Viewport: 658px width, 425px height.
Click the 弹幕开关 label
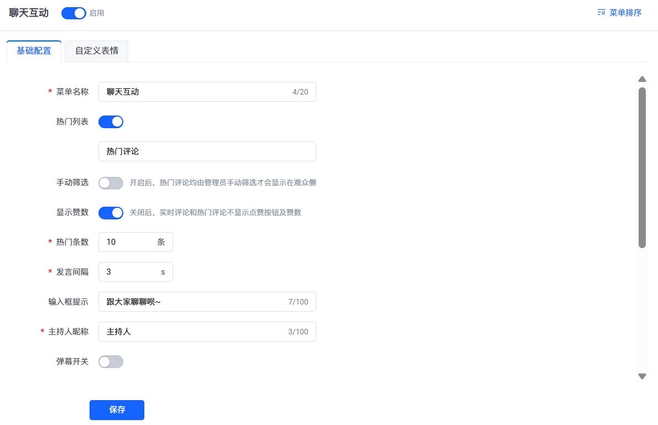[x=72, y=361]
